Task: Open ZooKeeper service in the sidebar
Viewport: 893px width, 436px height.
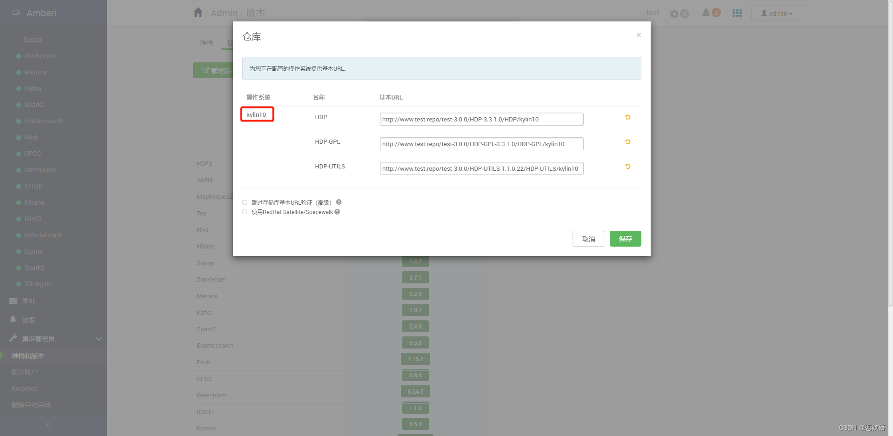Action: (40, 56)
